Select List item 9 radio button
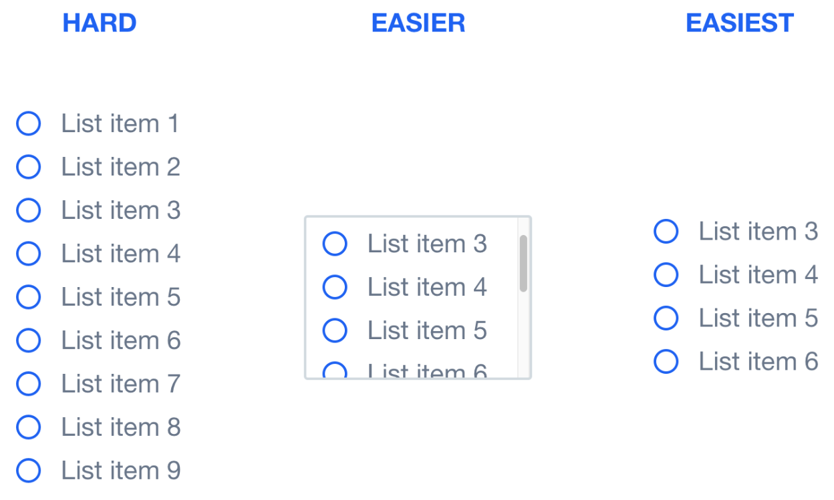This screenshot has height=500, width=834. point(29,471)
